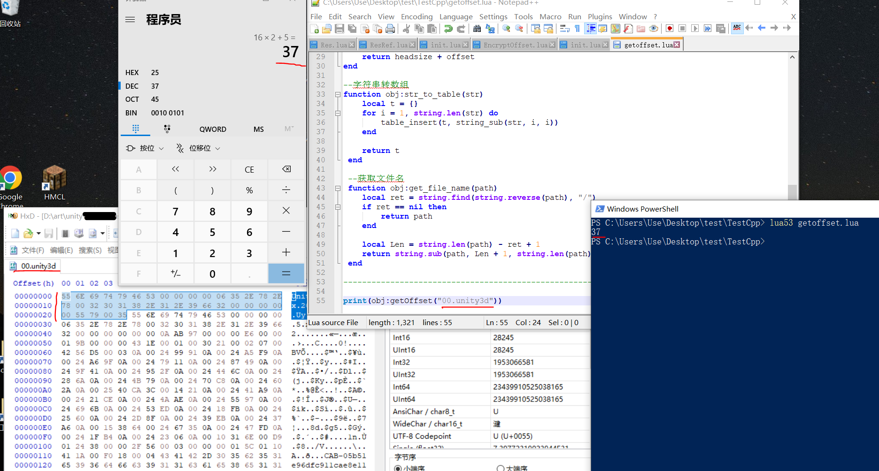Switch to the EncryptOffset.lua tab
Viewport: 879px width, 471px height.
(515, 45)
